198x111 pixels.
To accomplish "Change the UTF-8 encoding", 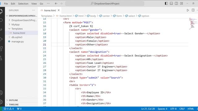I will (173, 109).
